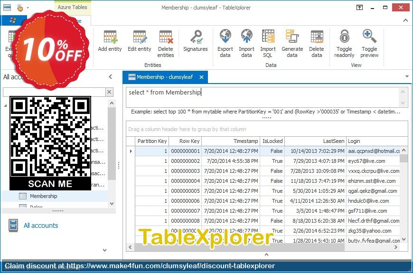Select row key 0000000005
Image resolution: width=413 pixels, height=273 pixels.
(x=186, y=191)
